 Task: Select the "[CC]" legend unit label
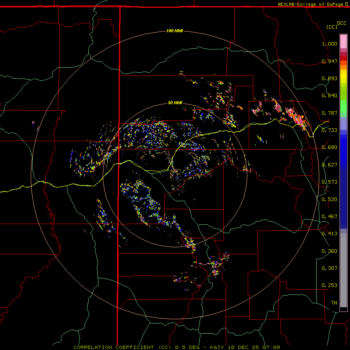pos(332,27)
